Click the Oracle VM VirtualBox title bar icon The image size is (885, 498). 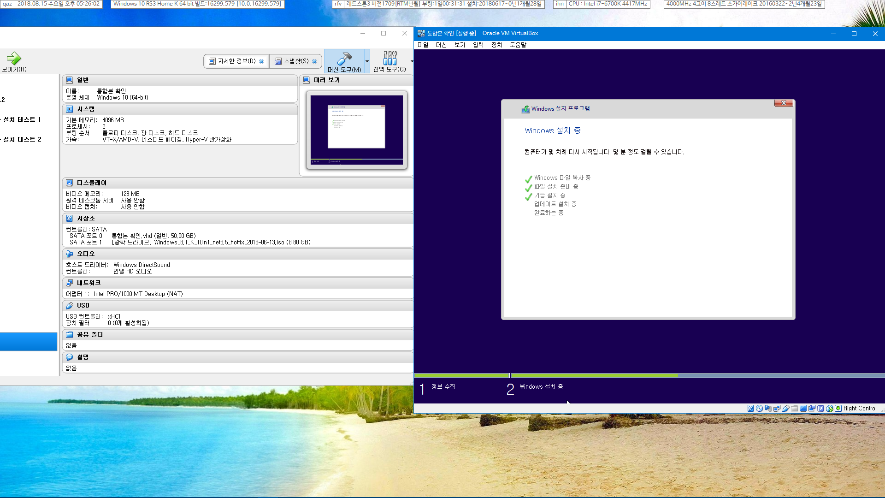pos(421,33)
